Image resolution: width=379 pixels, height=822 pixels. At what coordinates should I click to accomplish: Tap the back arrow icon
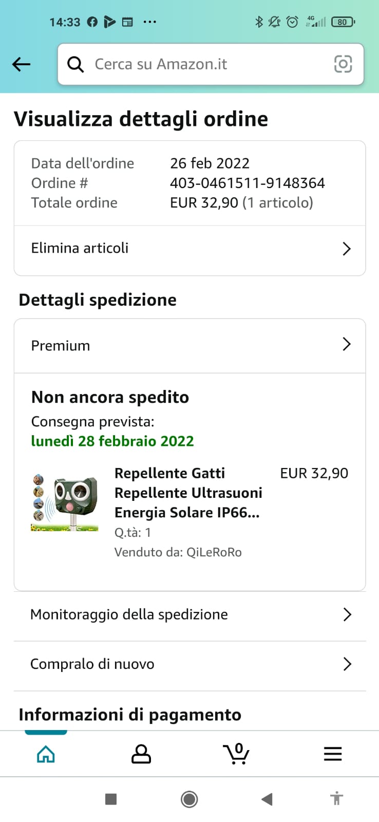click(22, 64)
